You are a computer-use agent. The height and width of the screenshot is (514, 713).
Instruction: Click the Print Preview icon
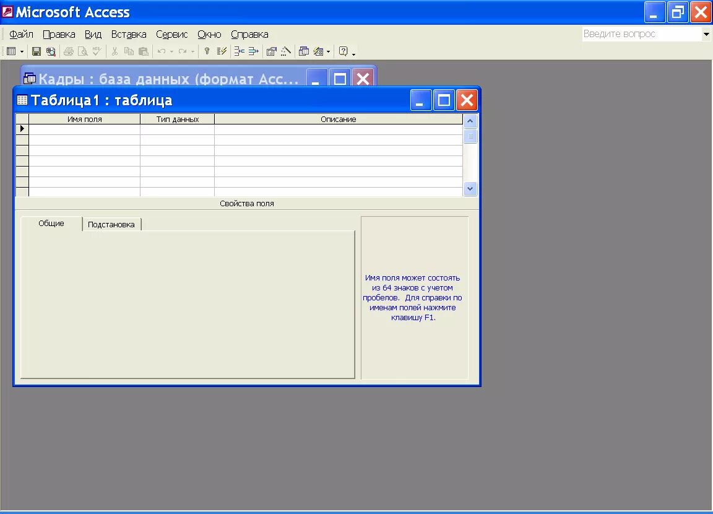[x=83, y=51]
